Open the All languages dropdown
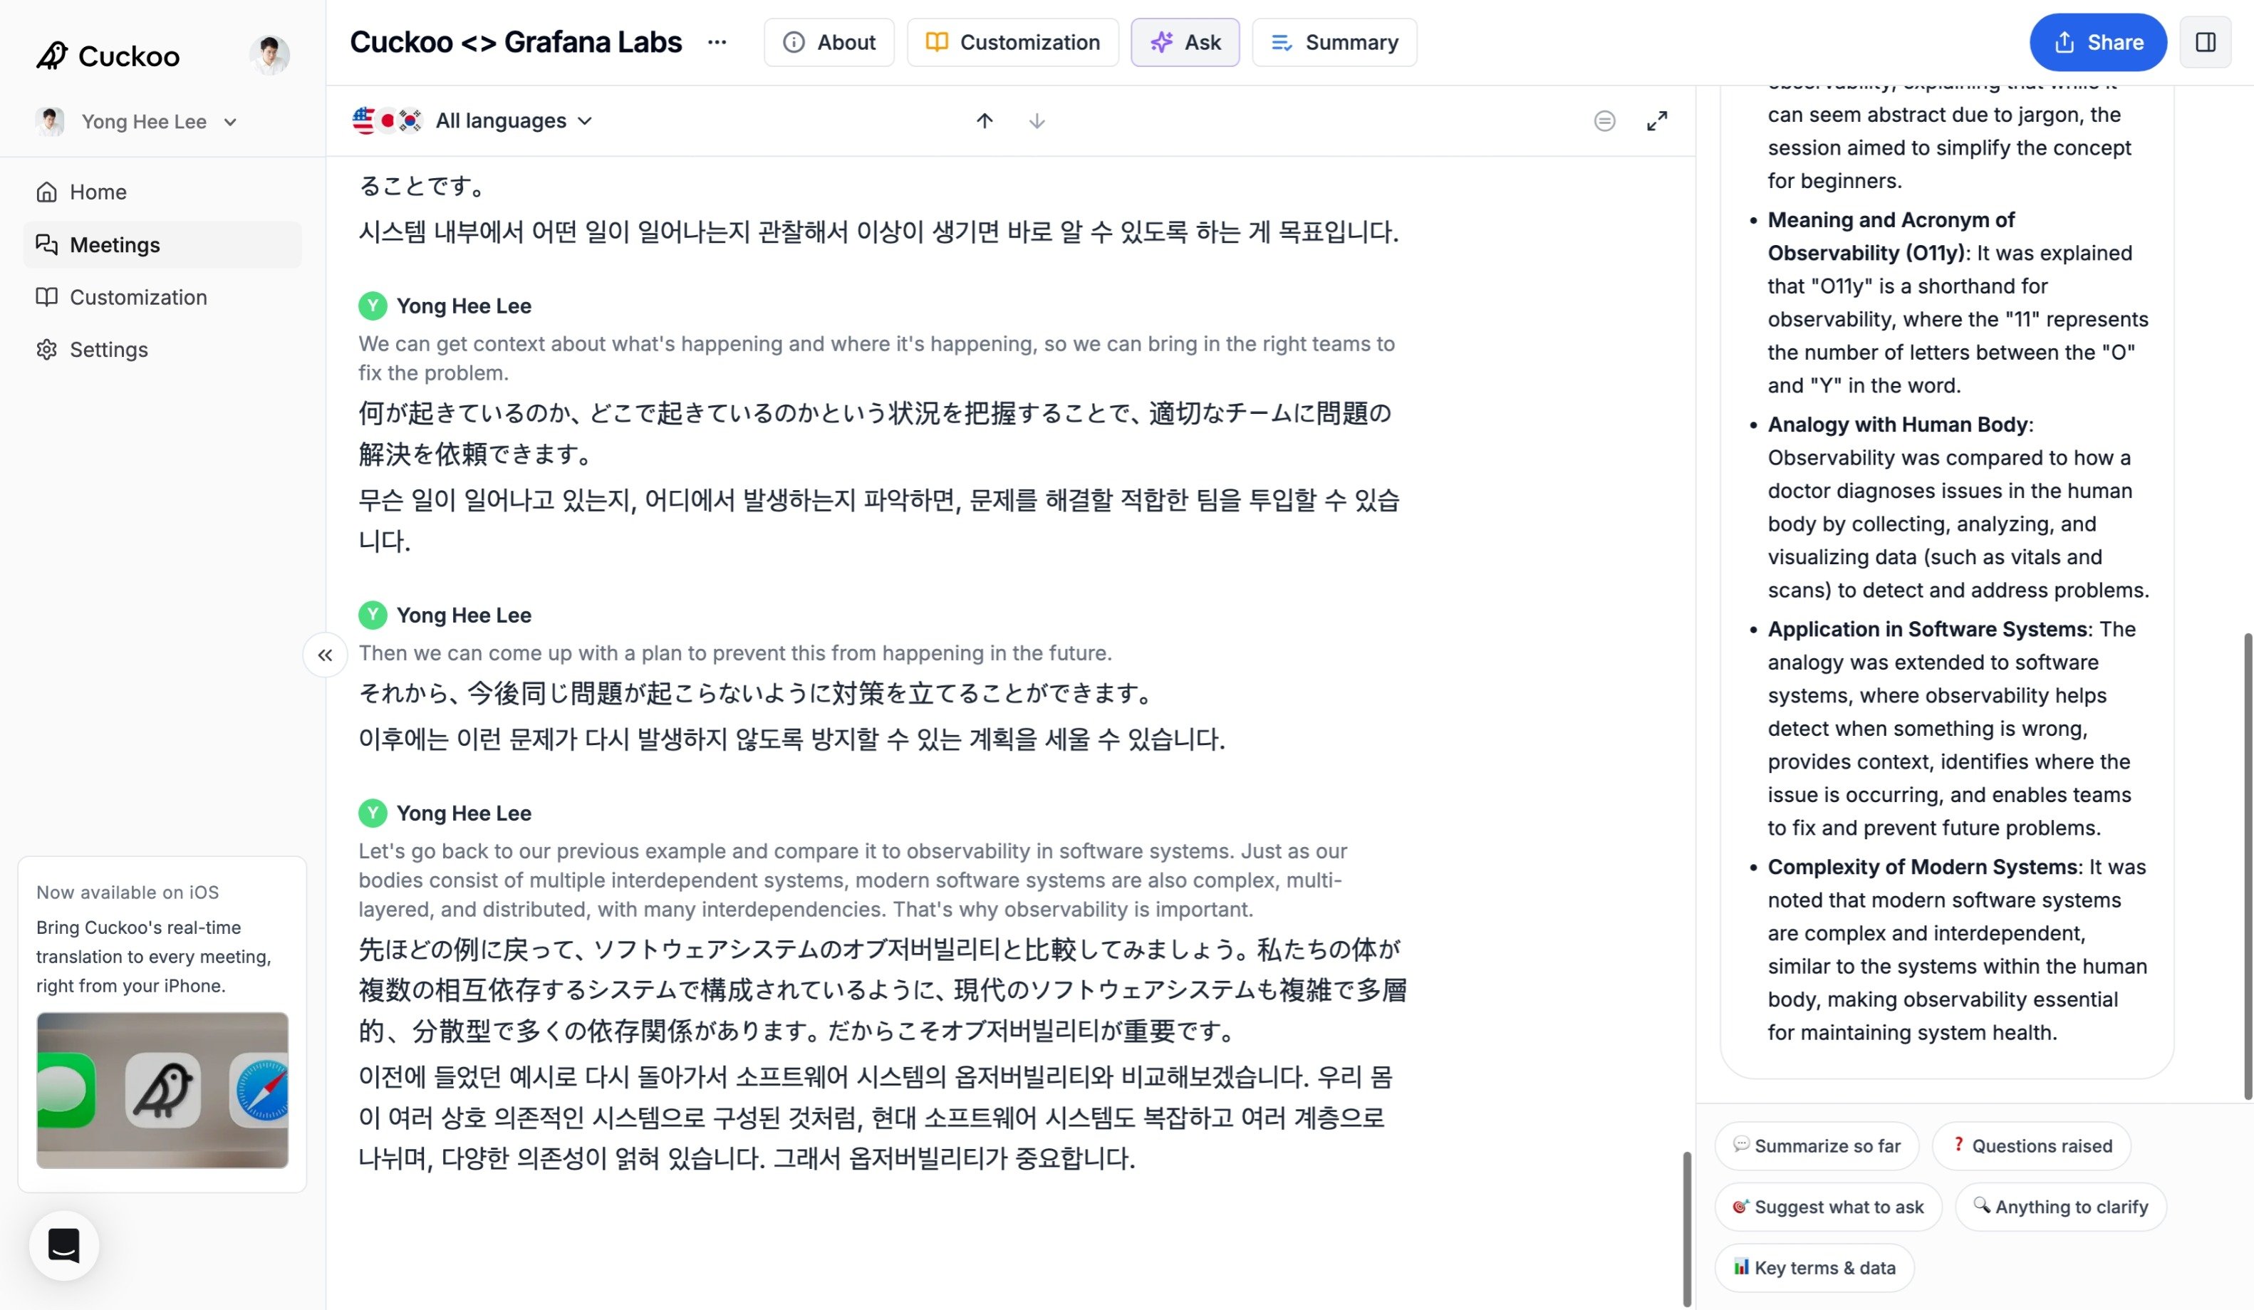 [x=514, y=120]
